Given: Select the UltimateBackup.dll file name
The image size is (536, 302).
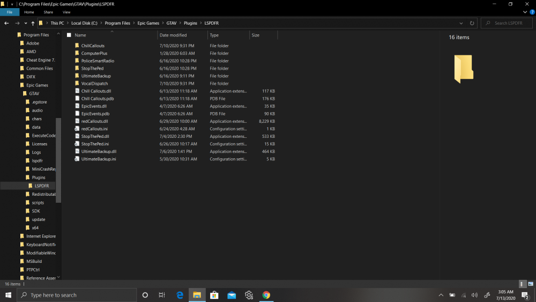Looking at the screenshot, I should (x=99, y=151).
